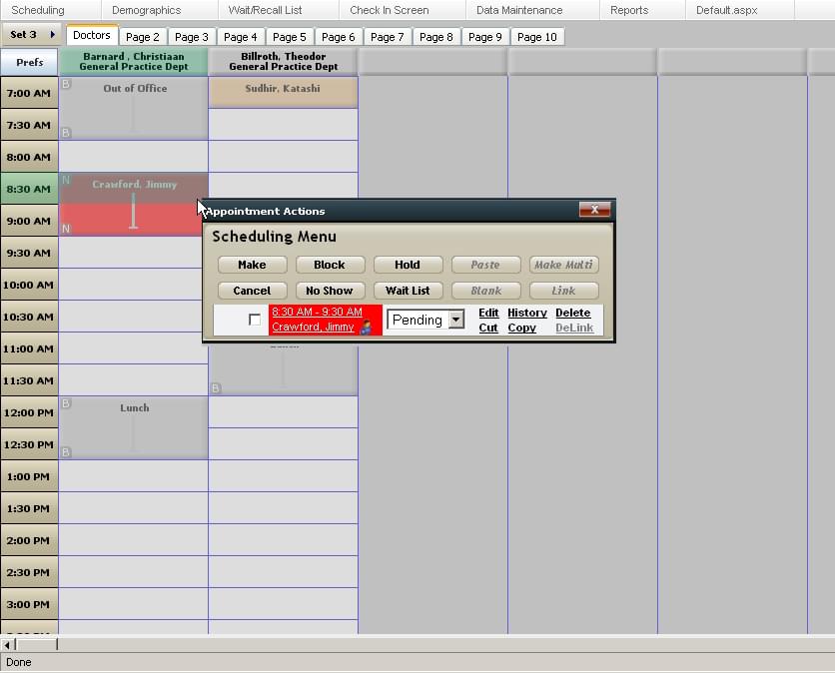
Task: Open the 8:30 AM - 9:30 AM appointment link
Action: [318, 313]
